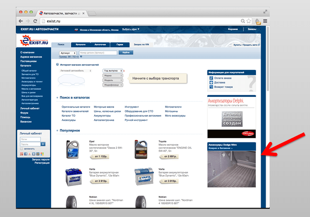
Task: Click the part number input field
Action: 98,53
